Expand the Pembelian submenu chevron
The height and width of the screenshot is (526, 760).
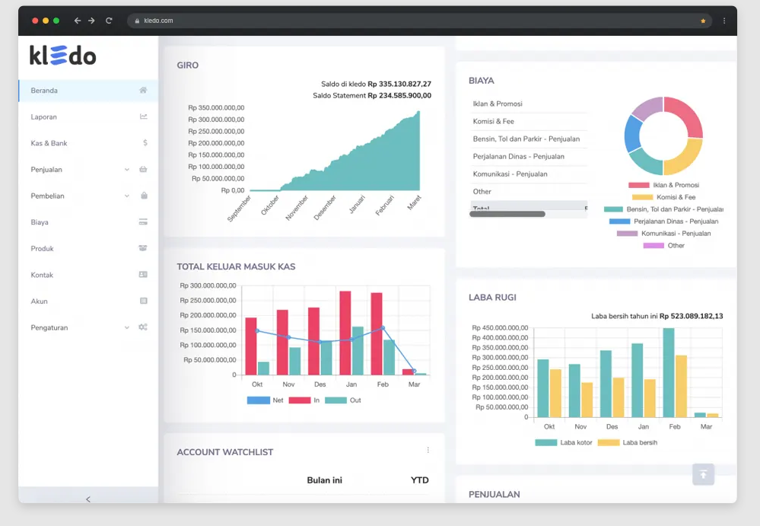click(127, 196)
